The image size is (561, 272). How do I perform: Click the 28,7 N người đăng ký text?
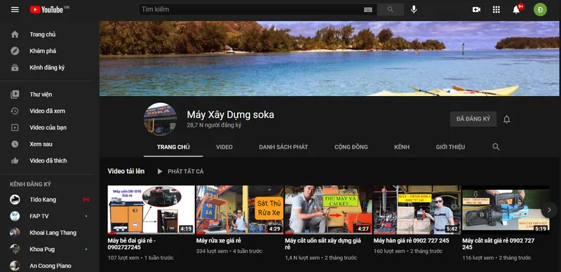214,125
